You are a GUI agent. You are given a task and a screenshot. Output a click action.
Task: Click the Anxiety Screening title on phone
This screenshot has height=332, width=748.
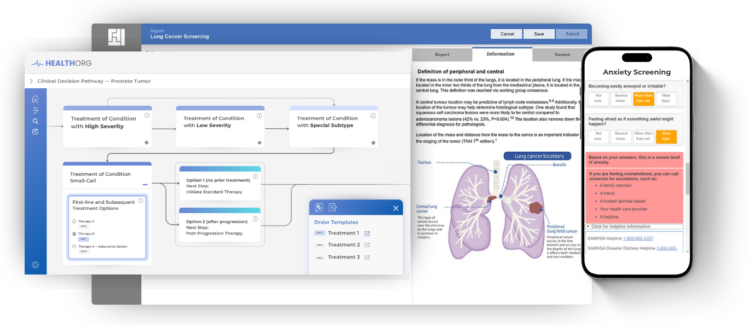636,72
